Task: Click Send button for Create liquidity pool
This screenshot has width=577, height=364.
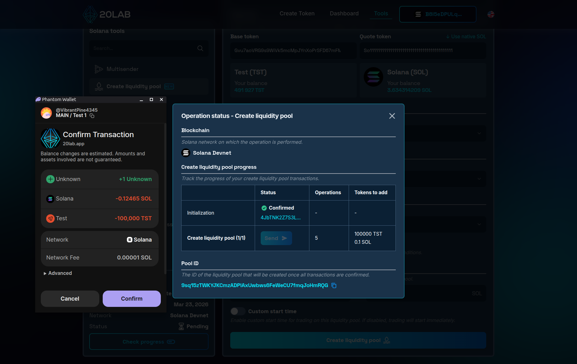Action: point(276,238)
